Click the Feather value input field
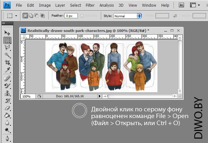Viewport: 208px width, 143px height. coord(71,16)
